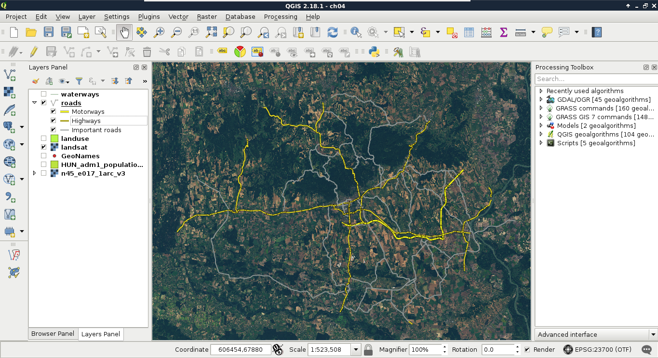
Task: Click the Save Project icon
Action: pos(49,32)
